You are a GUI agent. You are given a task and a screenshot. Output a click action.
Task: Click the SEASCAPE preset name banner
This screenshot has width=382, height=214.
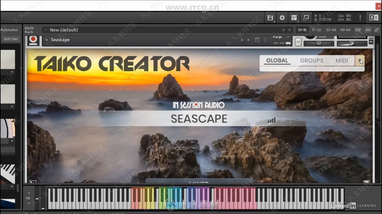199,119
